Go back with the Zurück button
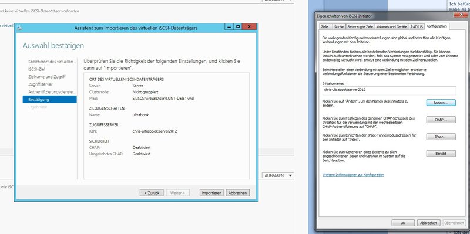This screenshot has height=234, width=470. [x=152, y=193]
